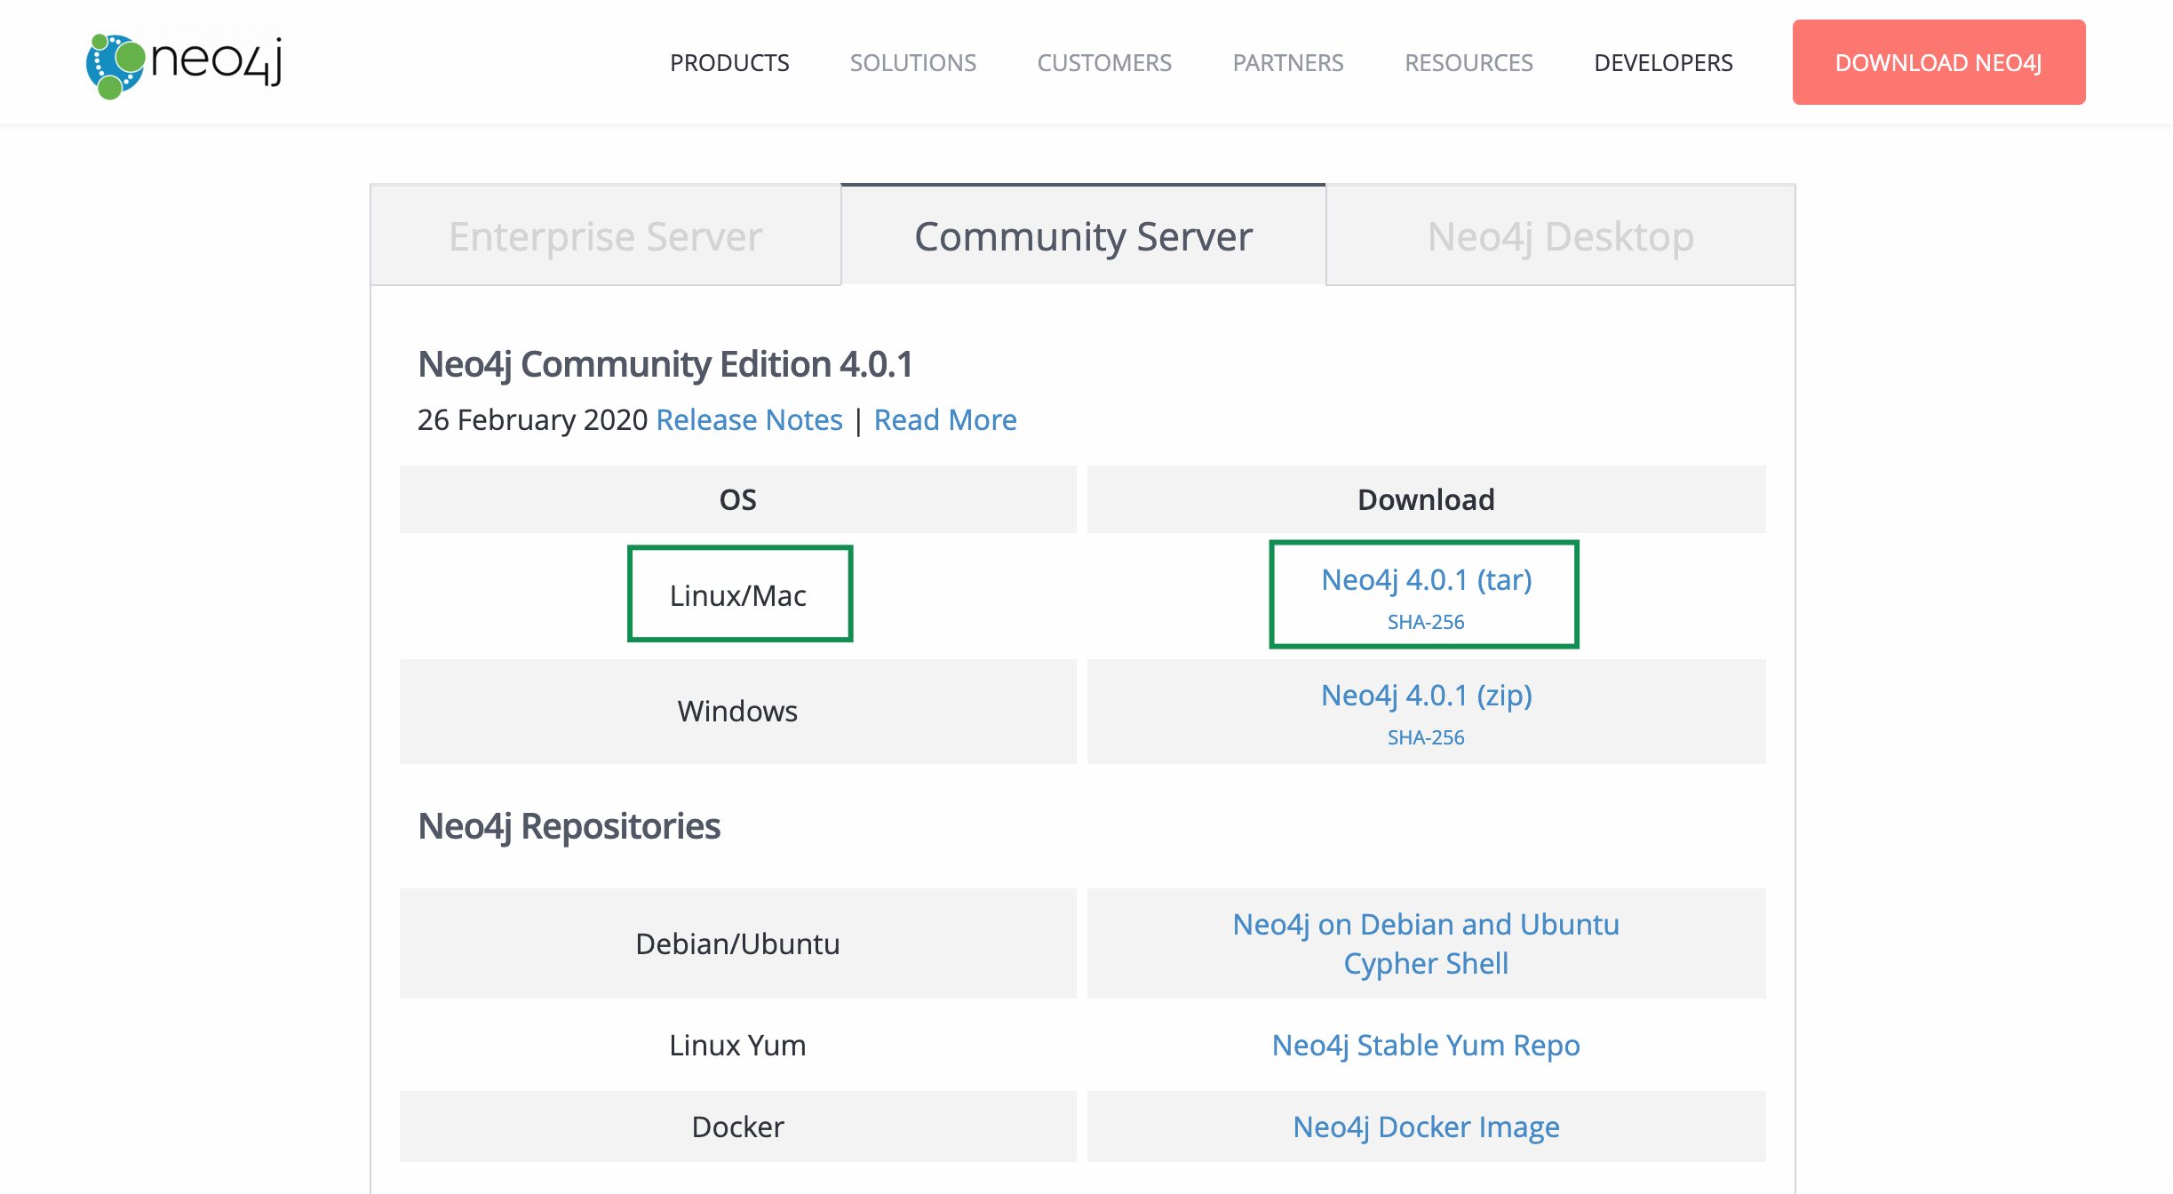Download Neo4j 4.0.1 (zip)
2173x1194 pixels.
[1426, 695]
